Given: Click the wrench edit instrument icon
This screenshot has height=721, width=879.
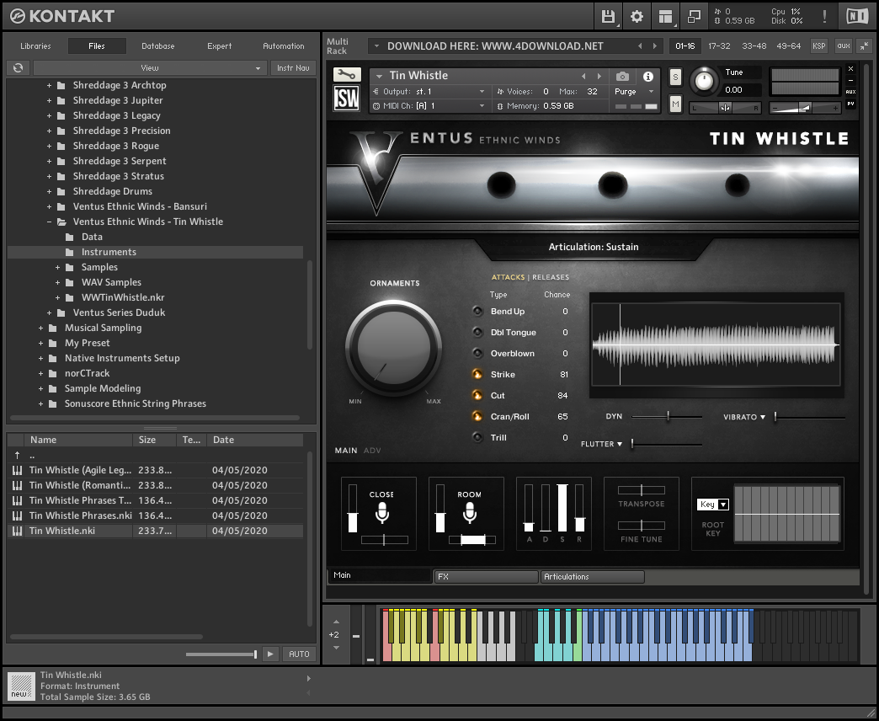Looking at the screenshot, I should tap(346, 75).
